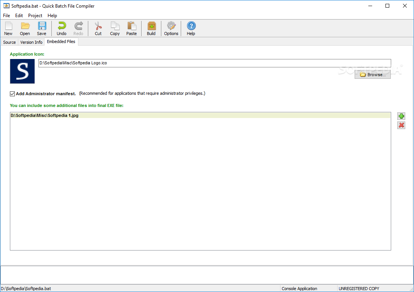Viewport: 414px width, 292px height.
Task: Click the application icon path field
Action: coord(215,63)
